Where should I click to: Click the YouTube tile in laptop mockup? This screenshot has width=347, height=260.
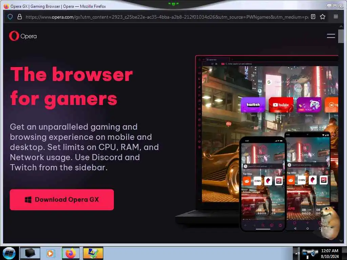(281, 105)
